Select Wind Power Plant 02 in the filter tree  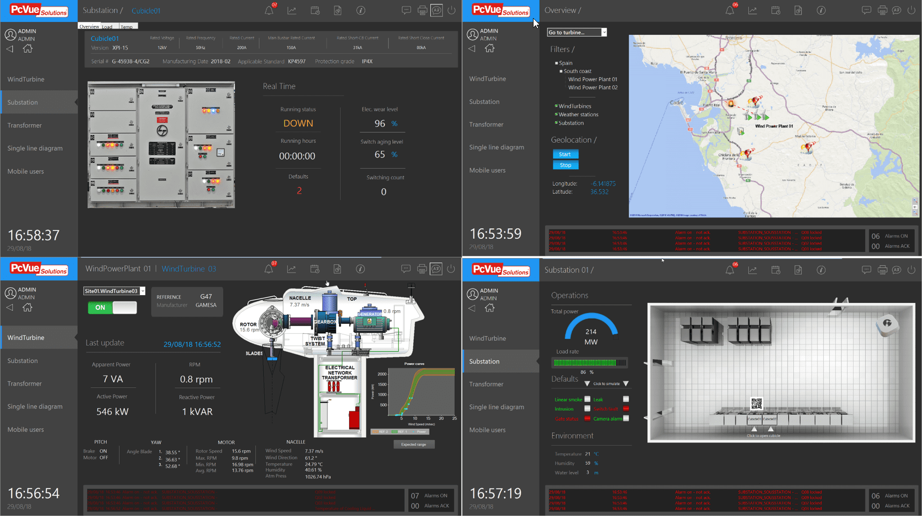(593, 88)
